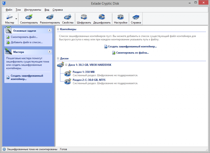Open the Инструменты menu
Image resolution: width=210 pixels, height=153 pixels.
tap(32, 10)
